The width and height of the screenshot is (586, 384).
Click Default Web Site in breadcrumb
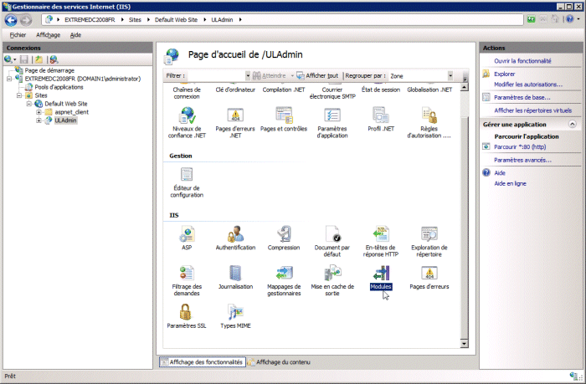[176, 20]
